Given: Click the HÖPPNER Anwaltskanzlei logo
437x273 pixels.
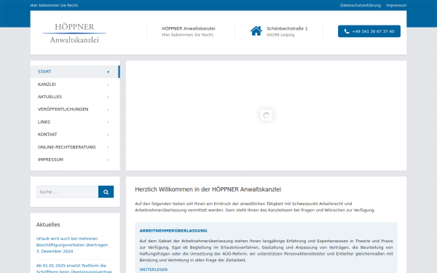Looking at the screenshot, I should tap(74, 33).
